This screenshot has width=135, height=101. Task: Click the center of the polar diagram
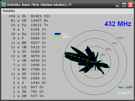(x=95, y=62)
